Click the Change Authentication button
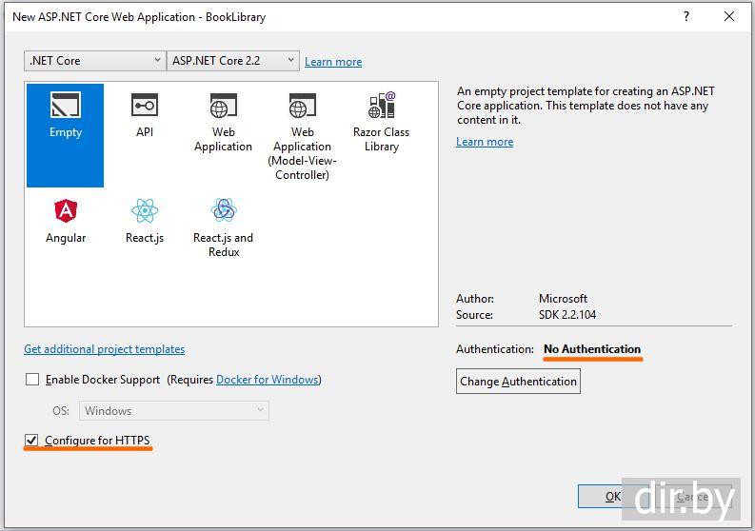 (x=518, y=382)
